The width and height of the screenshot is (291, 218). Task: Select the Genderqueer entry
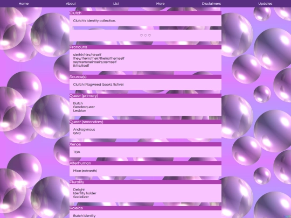pyautogui.click(x=84, y=107)
